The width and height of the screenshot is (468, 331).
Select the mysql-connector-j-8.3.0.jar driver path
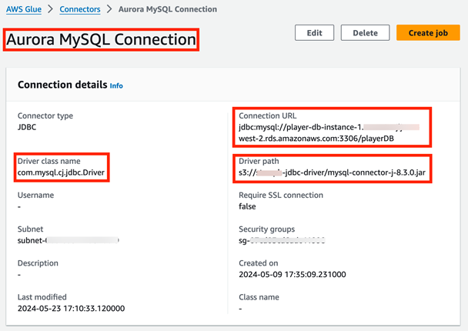332,172
